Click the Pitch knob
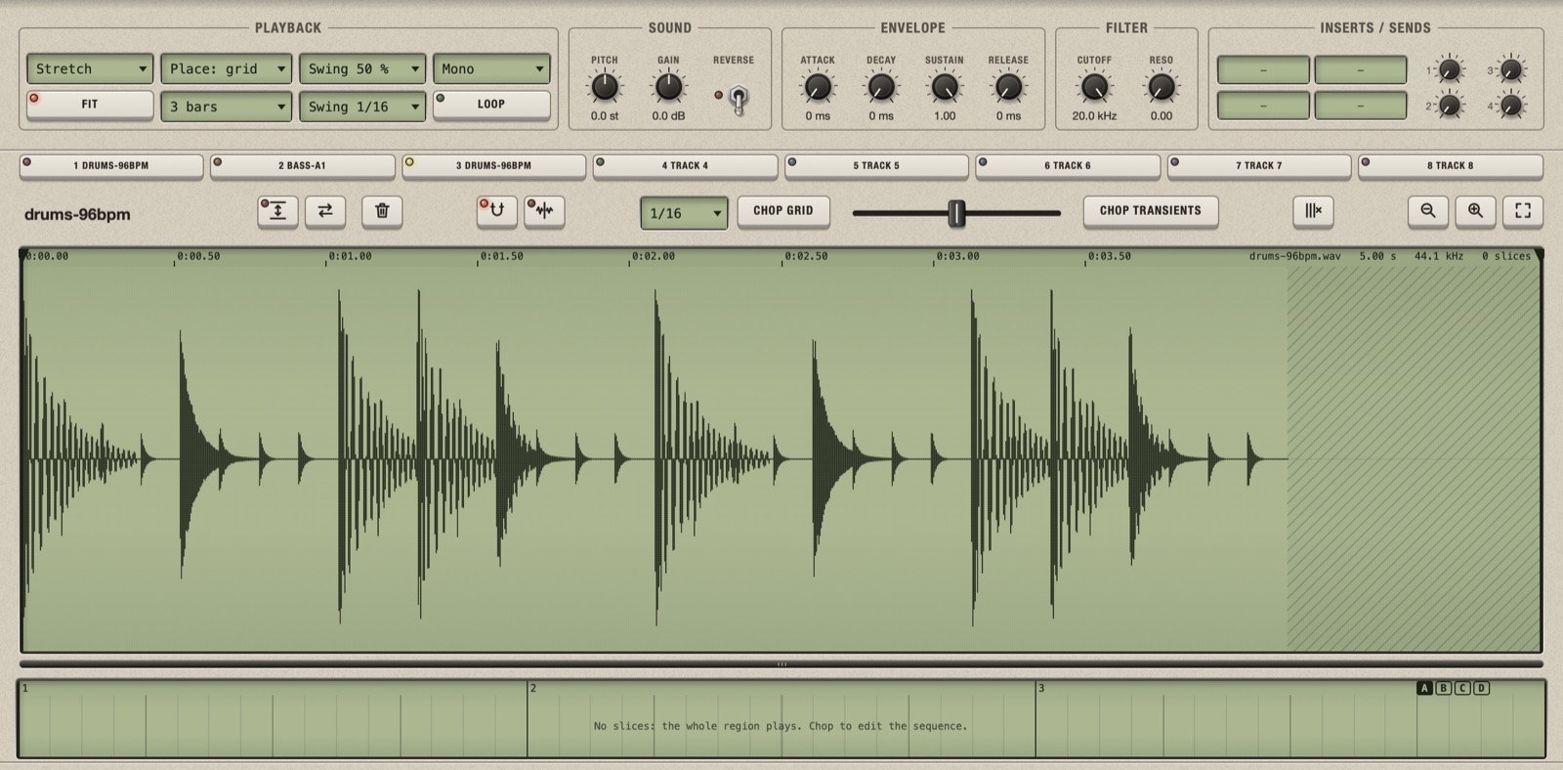The height and width of the screenshot is (770, 1563). pyautogui.click(x=605, y=87)
